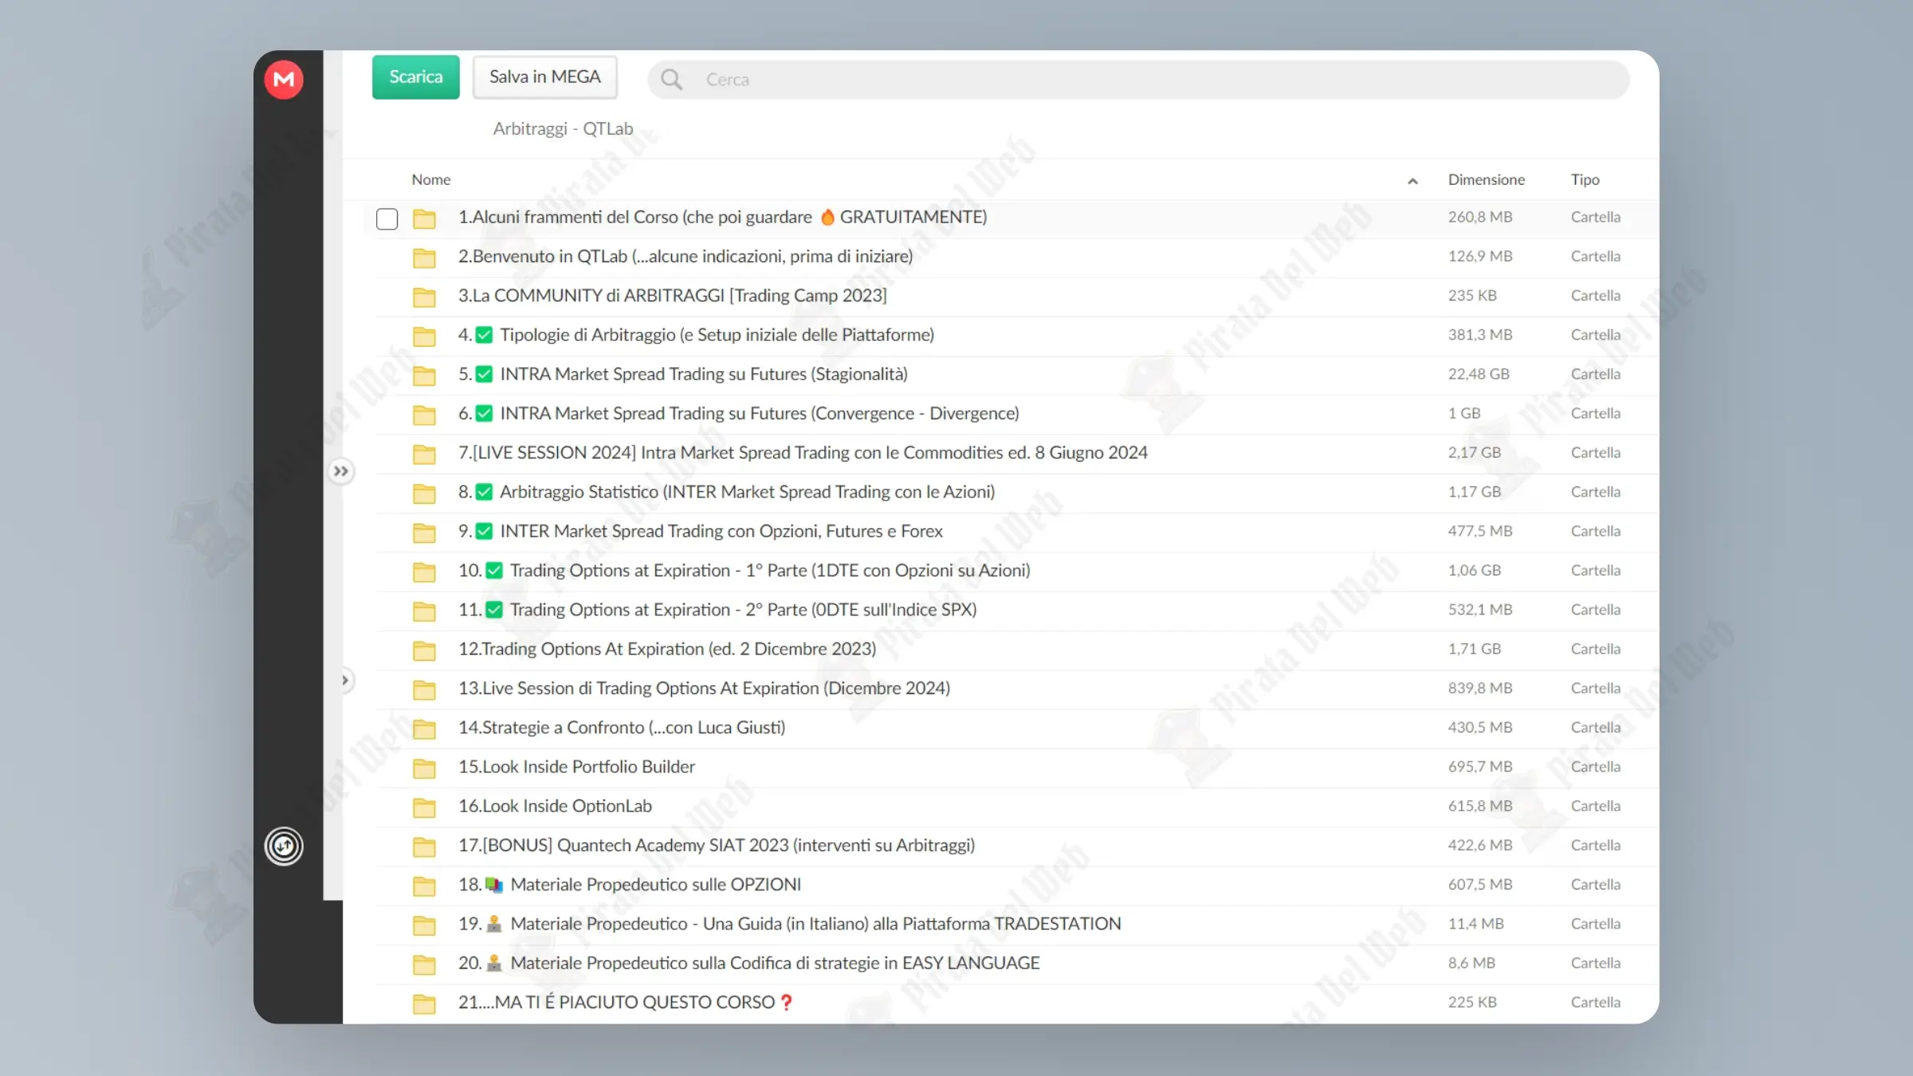Select '7.[LIVE SESSION 2024] Intra Market Spread' name
The height and width of the screenshot is (1076, 1913).
coord(803,452)
